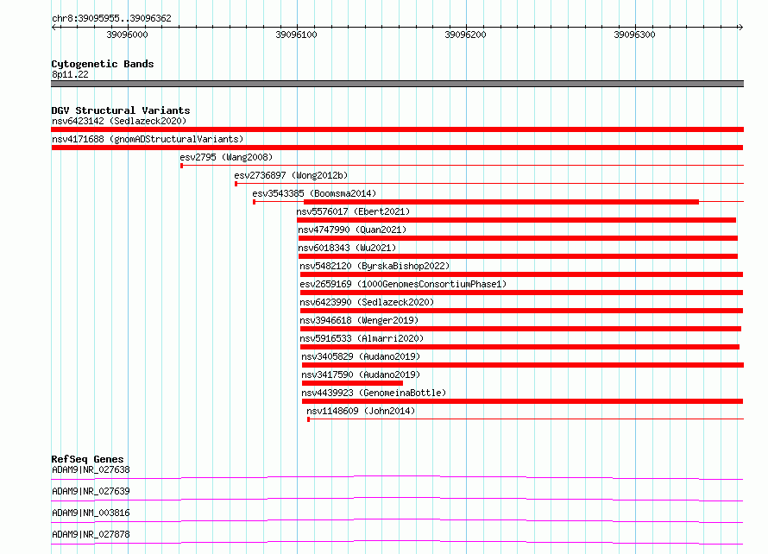The height and width of the screenshot is (554, 768).
Task: Click the red bar under nsv5576017
Action: (x=516, y=220)
